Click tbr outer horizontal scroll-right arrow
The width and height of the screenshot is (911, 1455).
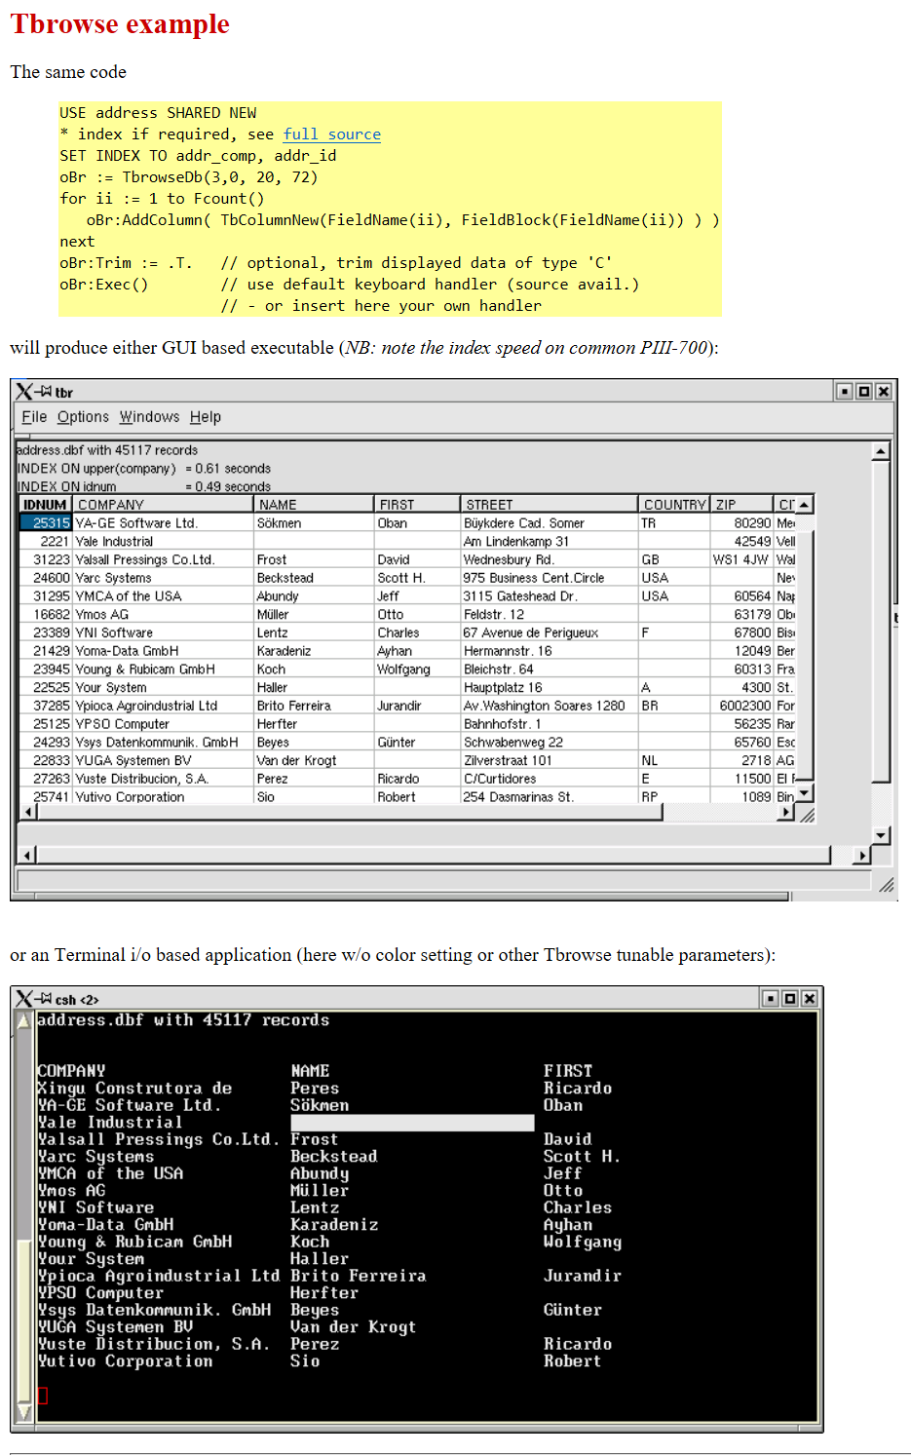[x=861, y=855]
